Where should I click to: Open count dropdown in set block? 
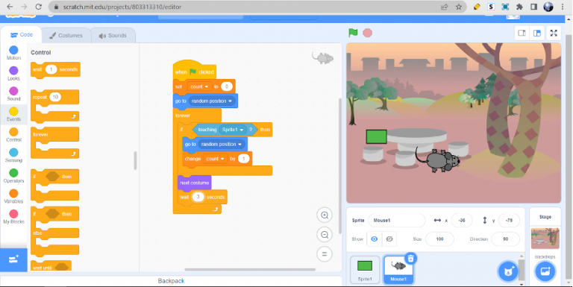point(198,86)
